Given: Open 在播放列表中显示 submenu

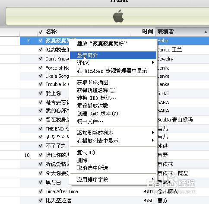Looking at the screenshot, I should click(113, 141).
